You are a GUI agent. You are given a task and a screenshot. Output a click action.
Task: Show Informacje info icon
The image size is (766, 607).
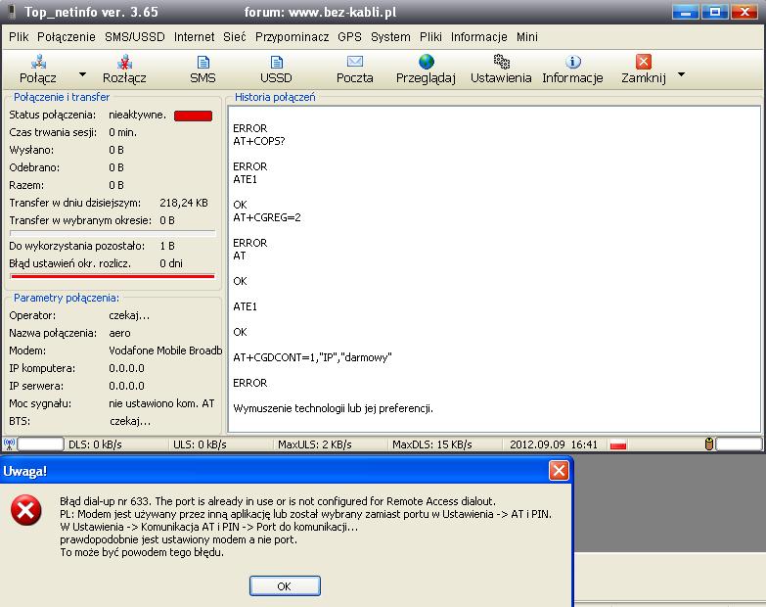[x=573, y=63]
